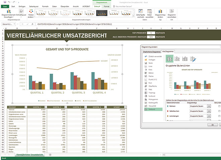
Task: Select Linie chart category
Action: coord(148,66)
